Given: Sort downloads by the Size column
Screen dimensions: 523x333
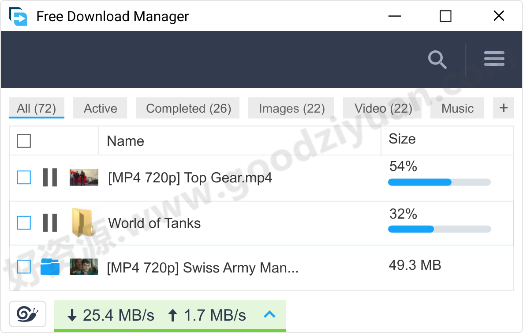Looking at the screenshot, I should click(x=402, y=139).
